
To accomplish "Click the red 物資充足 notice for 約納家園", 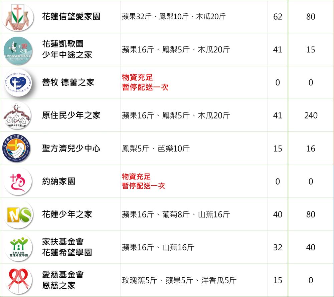I will [136, 177].
